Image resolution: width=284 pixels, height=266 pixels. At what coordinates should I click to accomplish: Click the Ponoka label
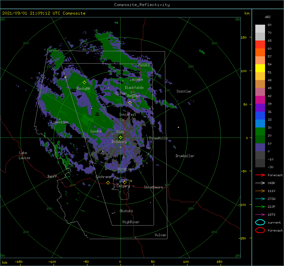144,65
